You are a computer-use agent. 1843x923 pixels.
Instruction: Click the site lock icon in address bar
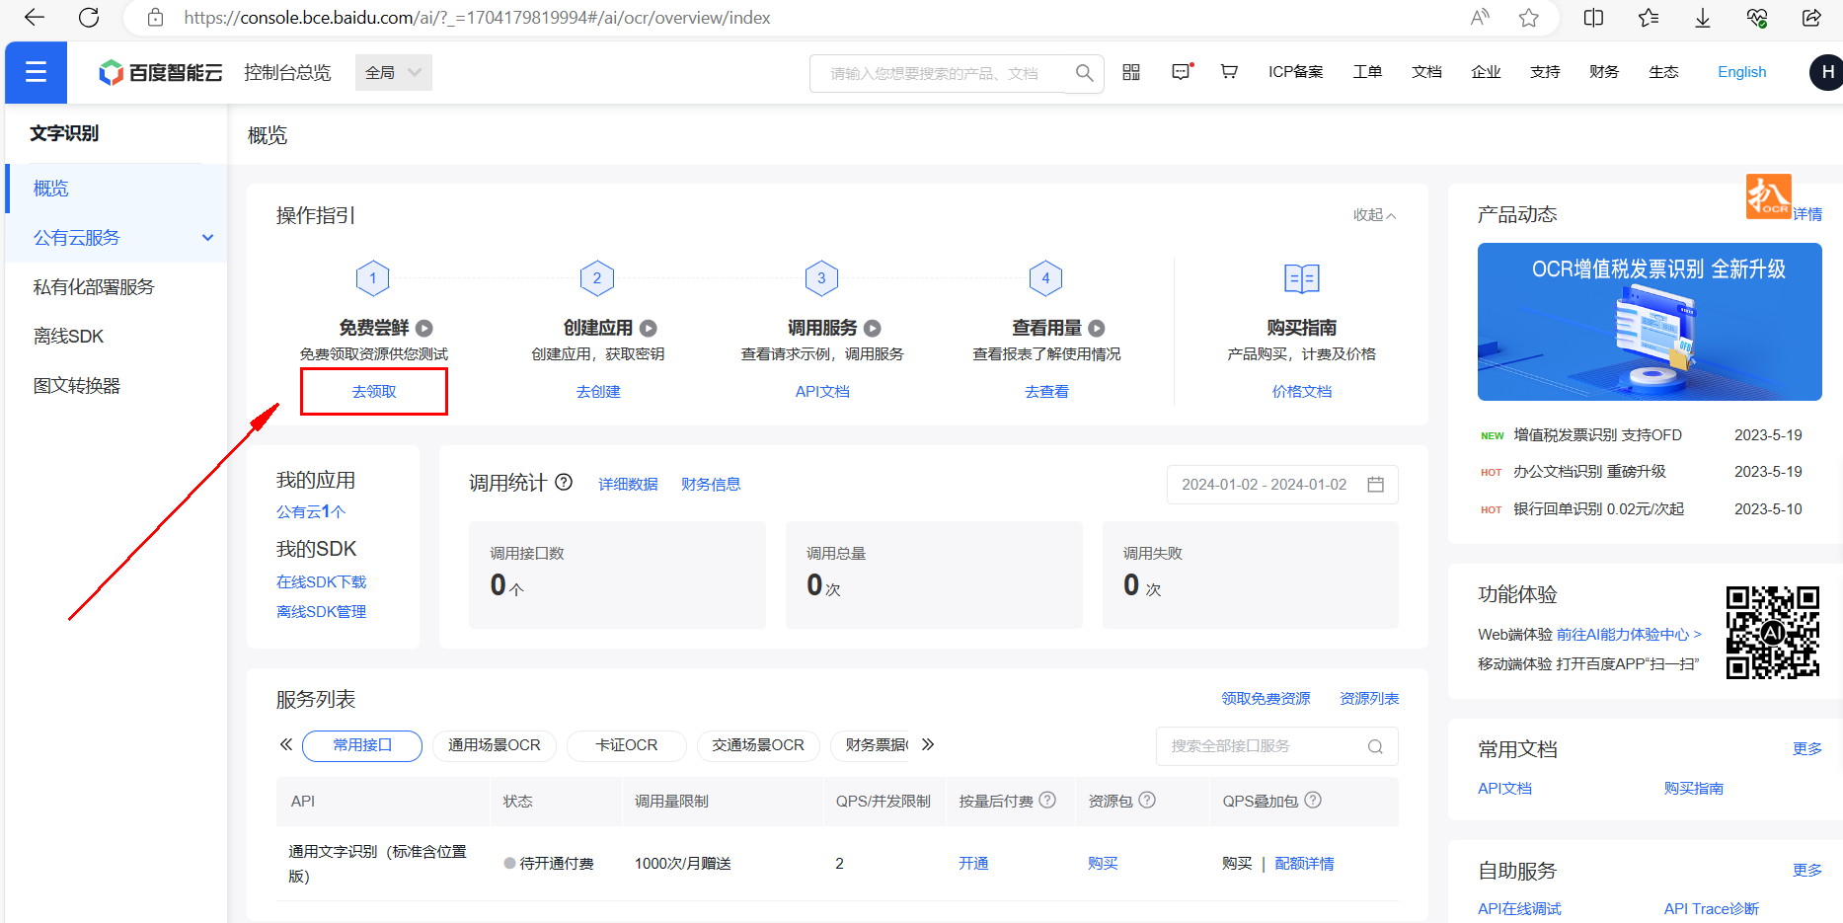click(155, 18)
